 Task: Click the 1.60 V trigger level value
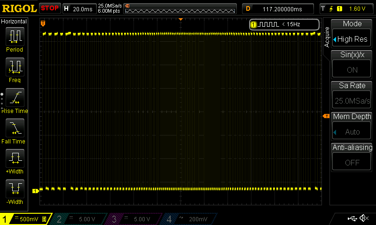click(357, 9)
